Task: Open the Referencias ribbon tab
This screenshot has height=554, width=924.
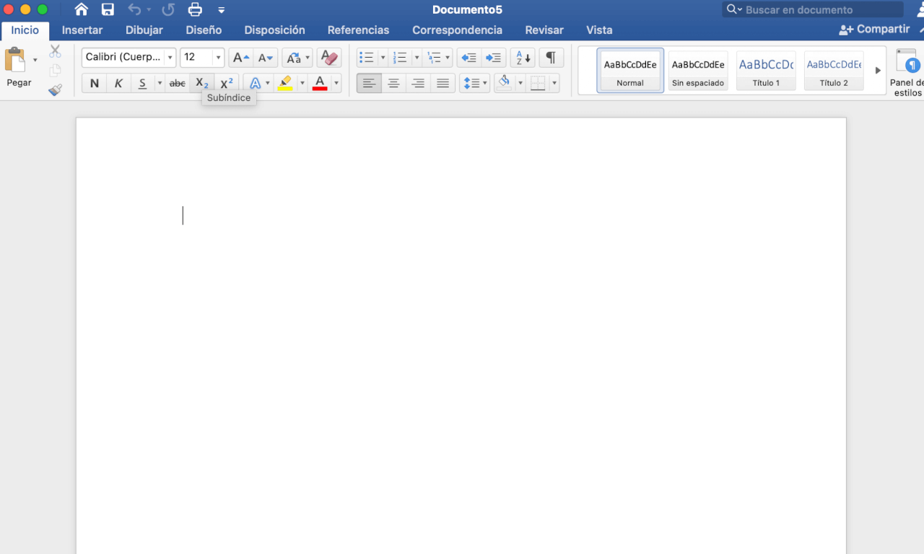Action: pyautogui.click(x=358, y=30)
